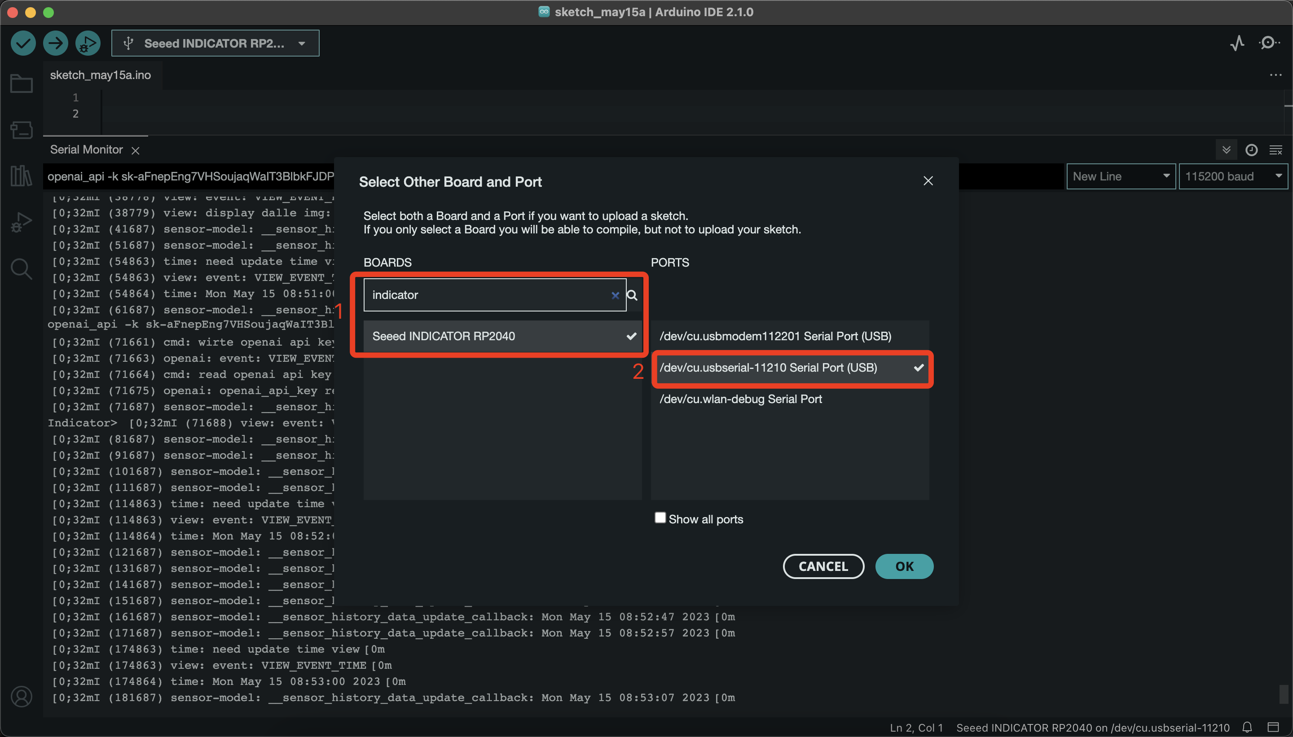1293x737 pixels.
Task: Clear the board search text
Action: [x=615, y=295]
